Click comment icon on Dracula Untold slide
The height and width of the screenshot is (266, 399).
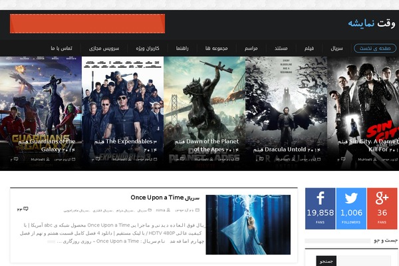coord(261,159)
